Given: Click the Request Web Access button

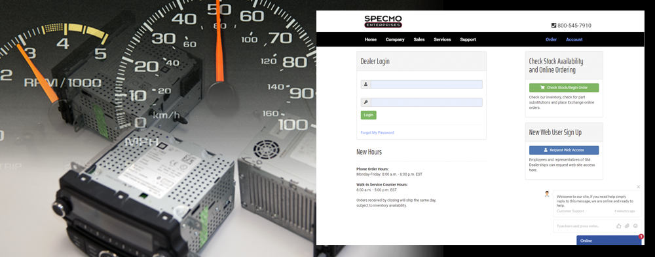Looking at the screenshot, I should pos(564,150).
